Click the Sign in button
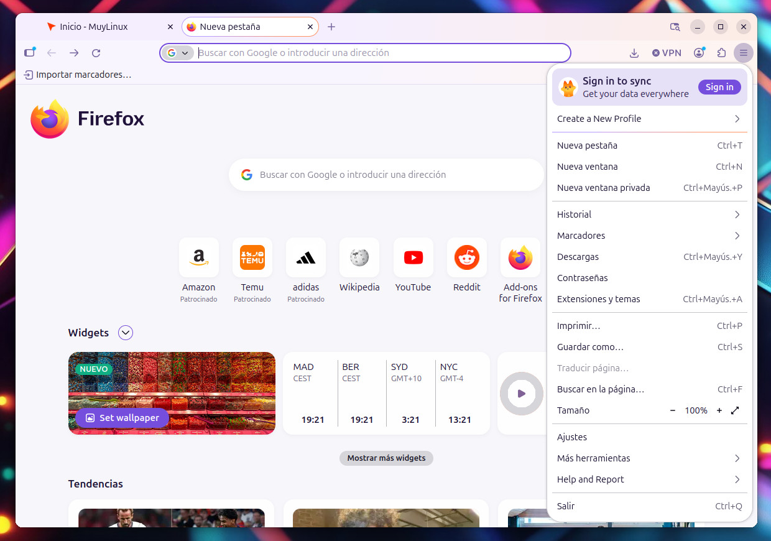This screenshot has height=541, width=771. pyautogui.click(x=719, y=87)
